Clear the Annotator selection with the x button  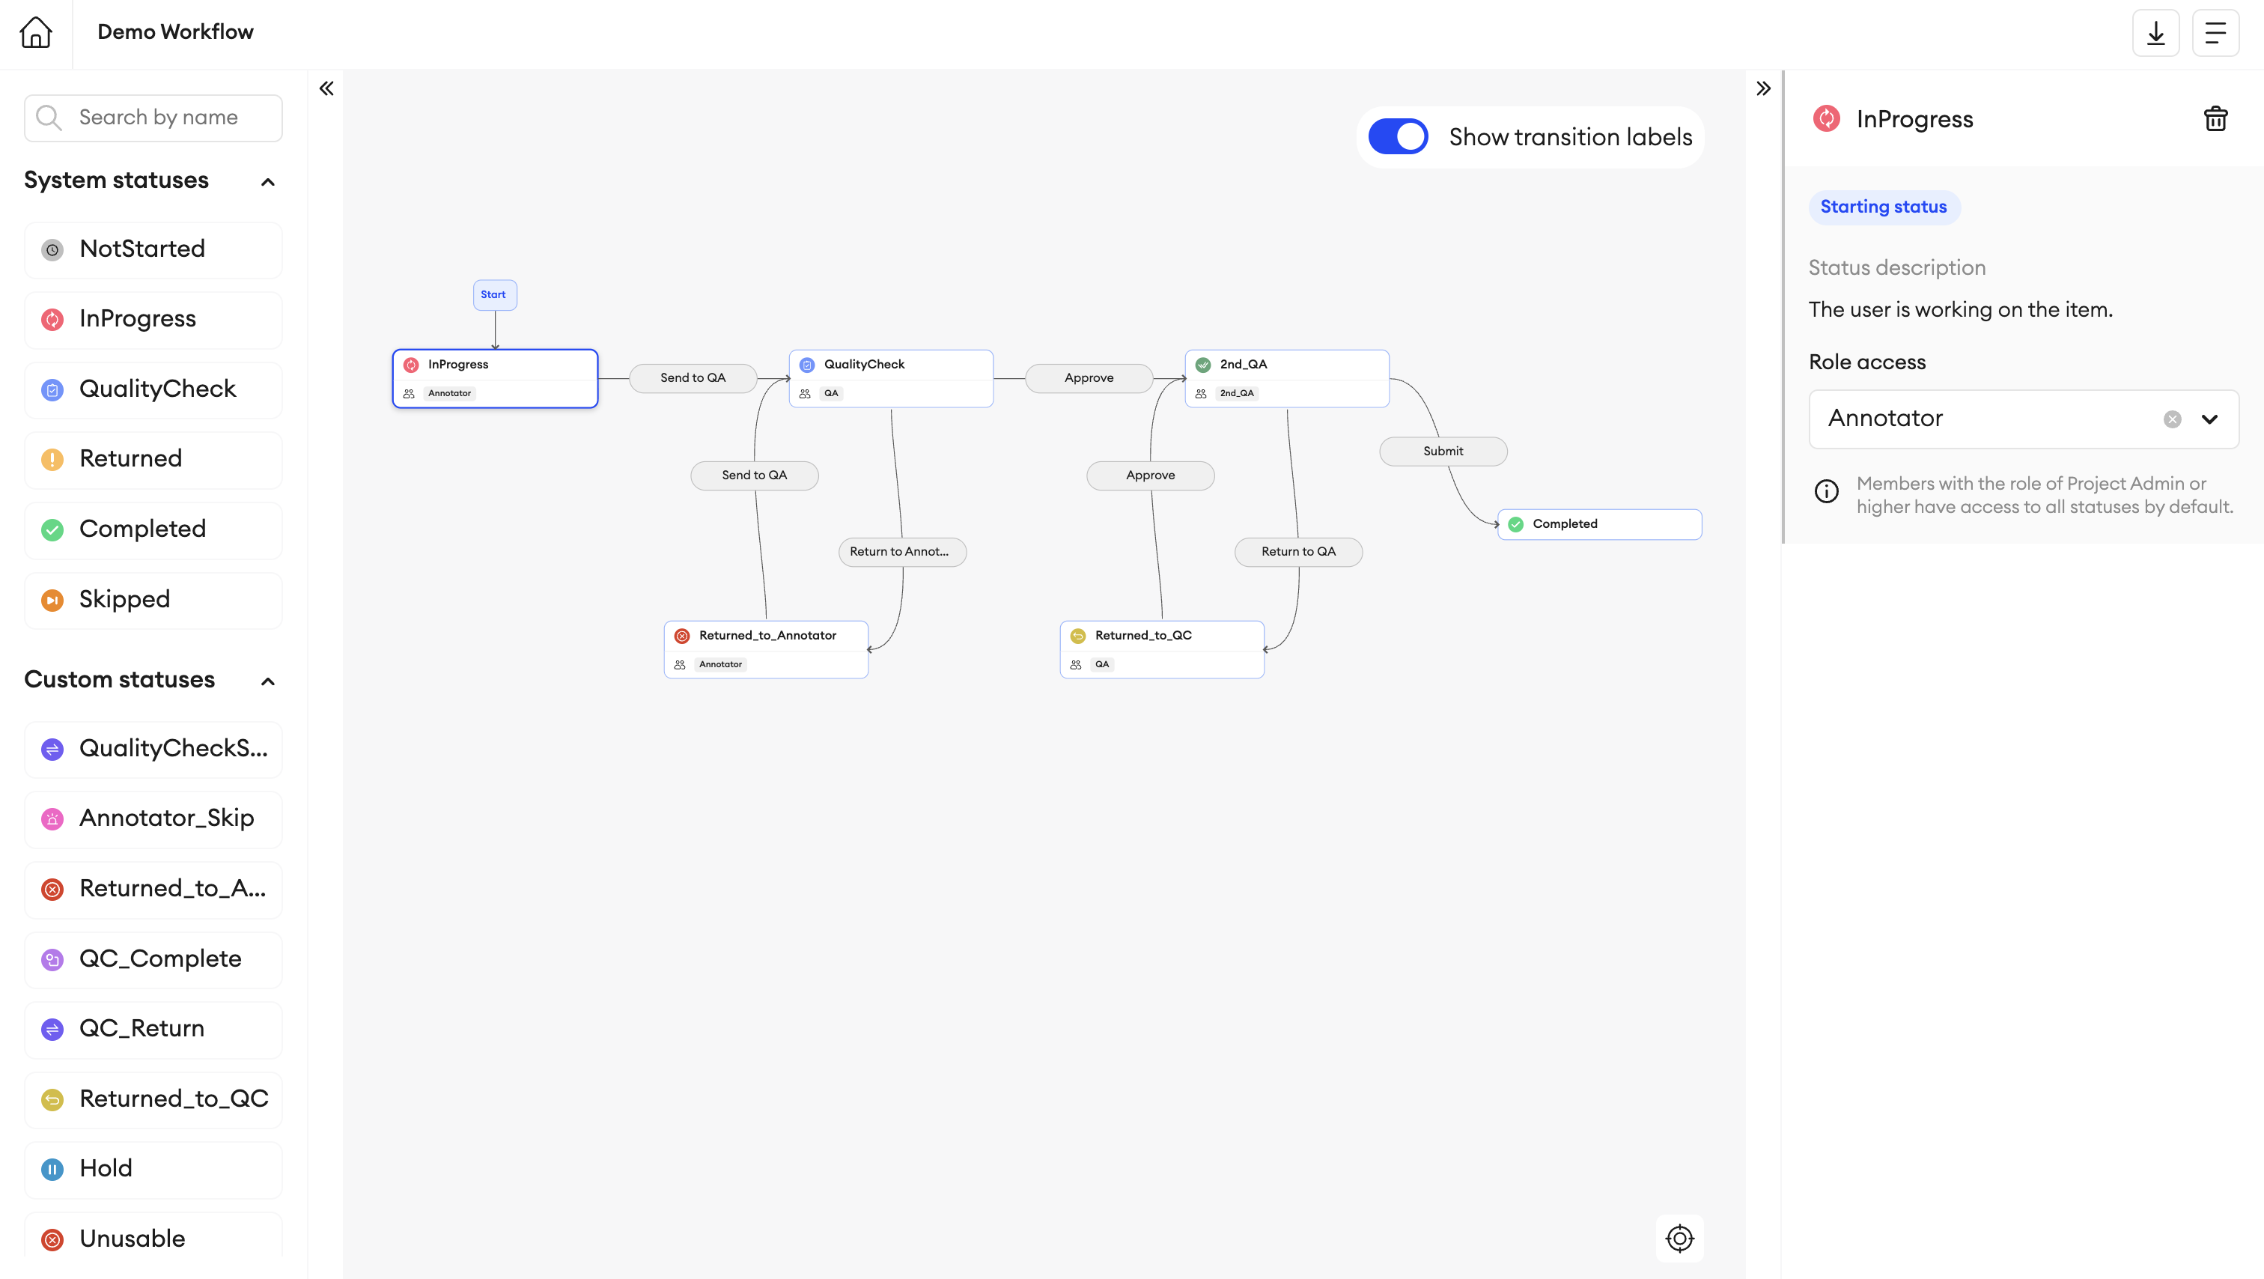pos(2173,419)
